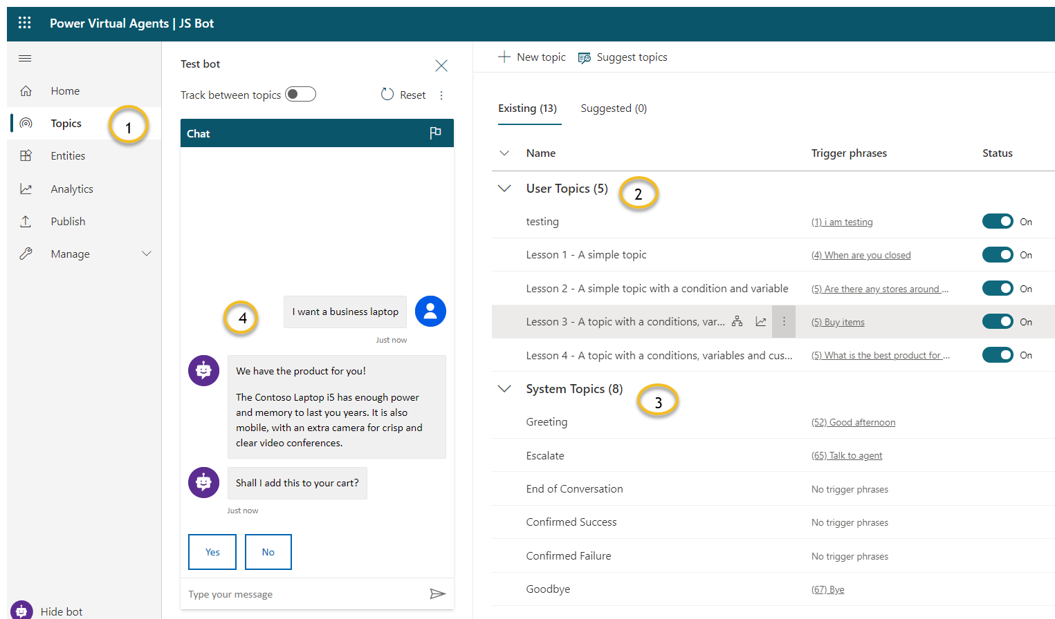Click the No button in chat
1055x619 pixels.
tap(268, 552)
